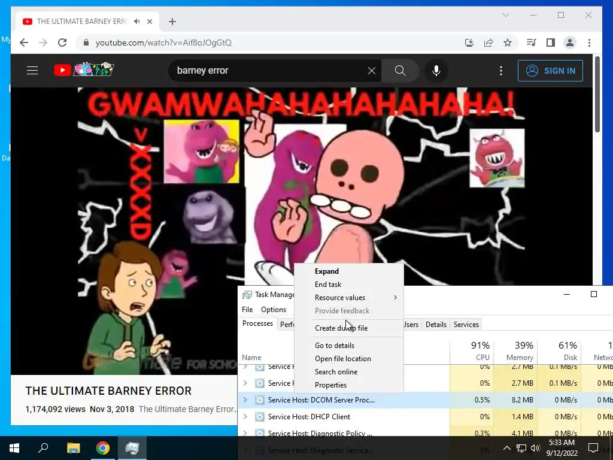Open the new tab plus button
The height and width of the screenshot is (460, 613).
172,22
